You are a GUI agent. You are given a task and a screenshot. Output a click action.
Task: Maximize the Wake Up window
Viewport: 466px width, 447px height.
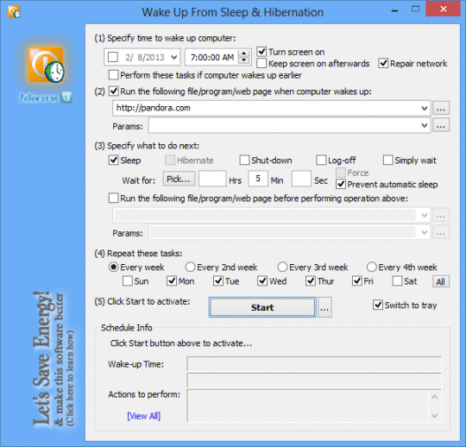click(415, 9)
